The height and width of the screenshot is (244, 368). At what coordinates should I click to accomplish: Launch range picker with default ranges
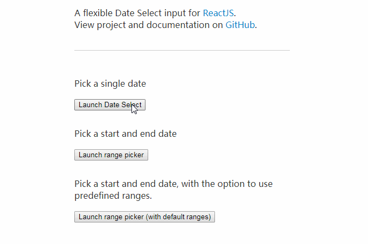click(145, 217)
